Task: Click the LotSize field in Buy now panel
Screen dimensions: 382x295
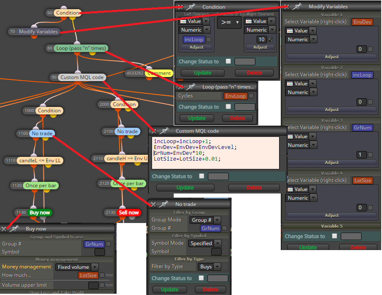Action: click(88, 275)
